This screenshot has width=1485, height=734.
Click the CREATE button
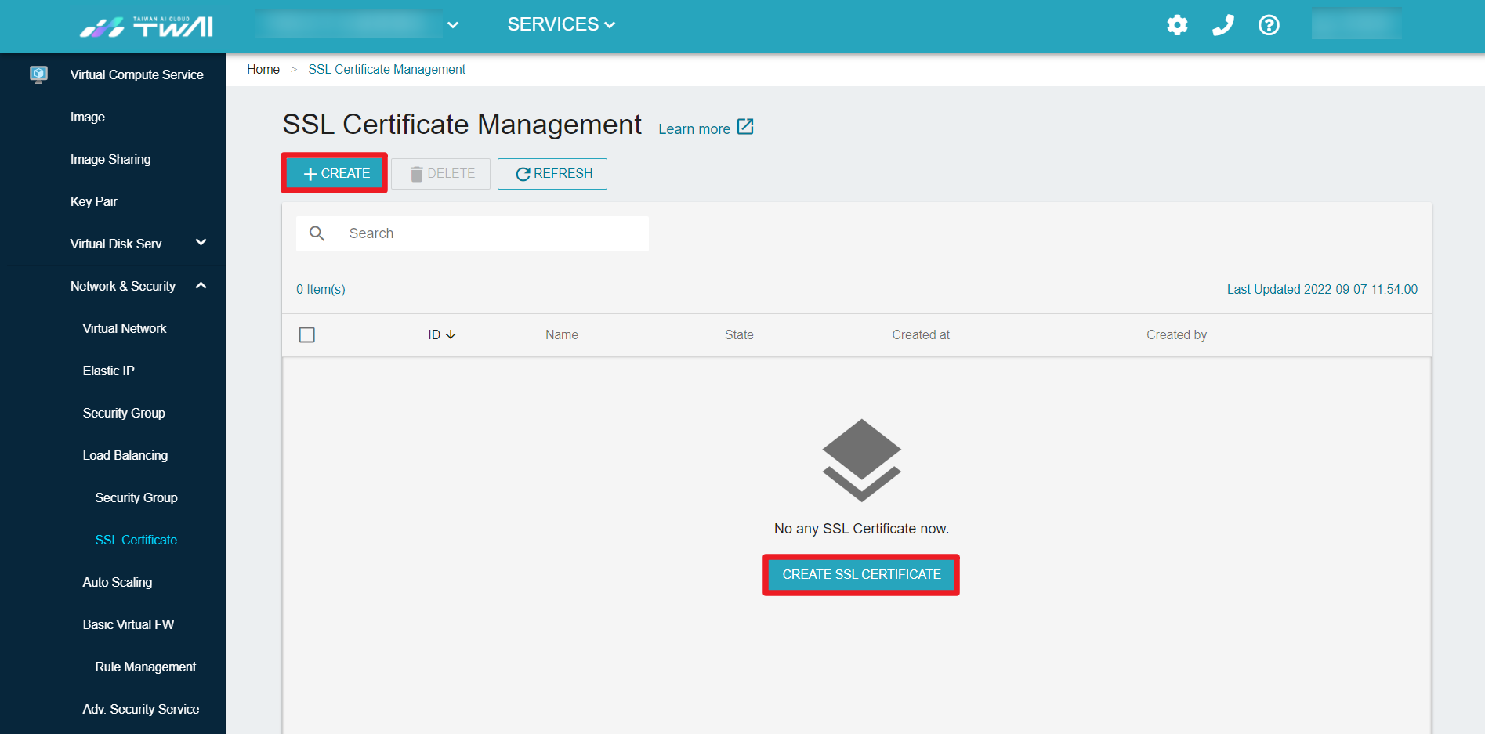tap(335, 173)
